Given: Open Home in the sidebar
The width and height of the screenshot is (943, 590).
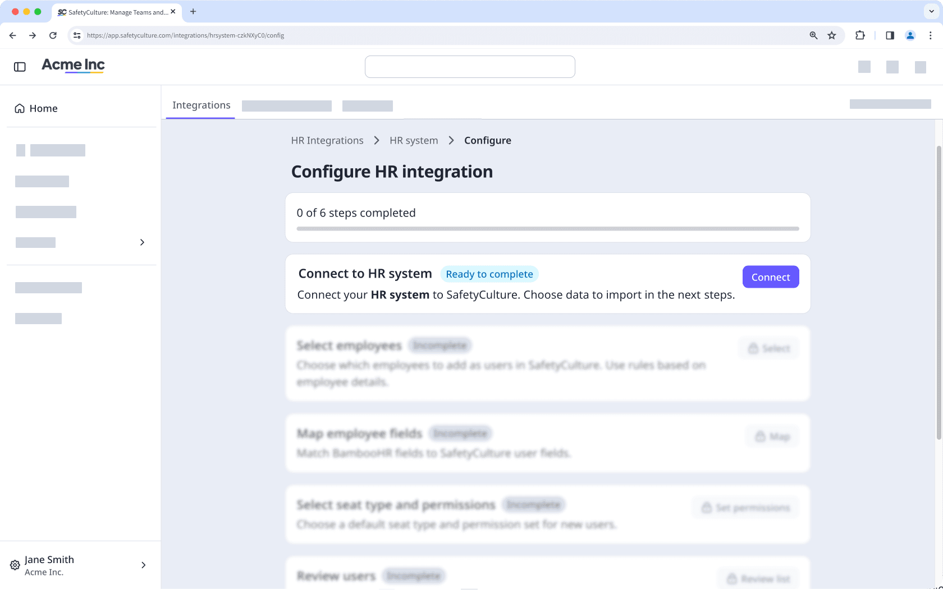Looking at the screenshot, I should [x=36, y=108].
